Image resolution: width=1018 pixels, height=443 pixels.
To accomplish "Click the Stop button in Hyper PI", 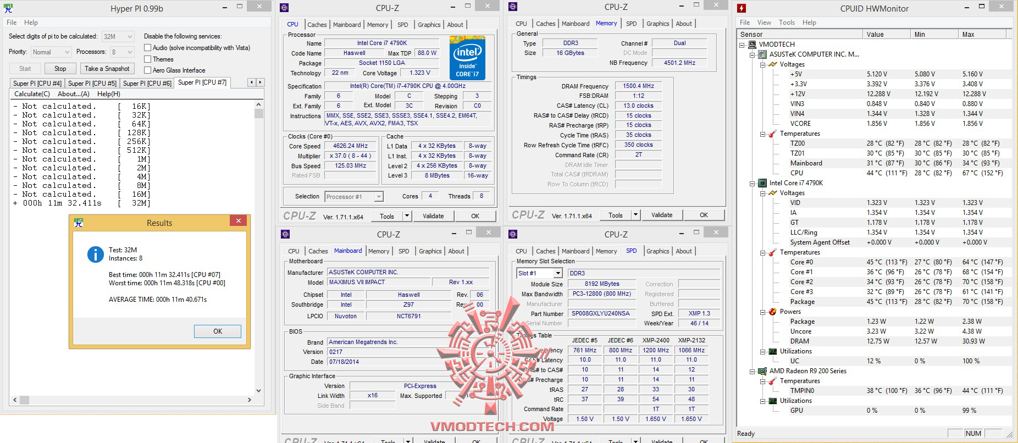I will [x=60, y=69].
